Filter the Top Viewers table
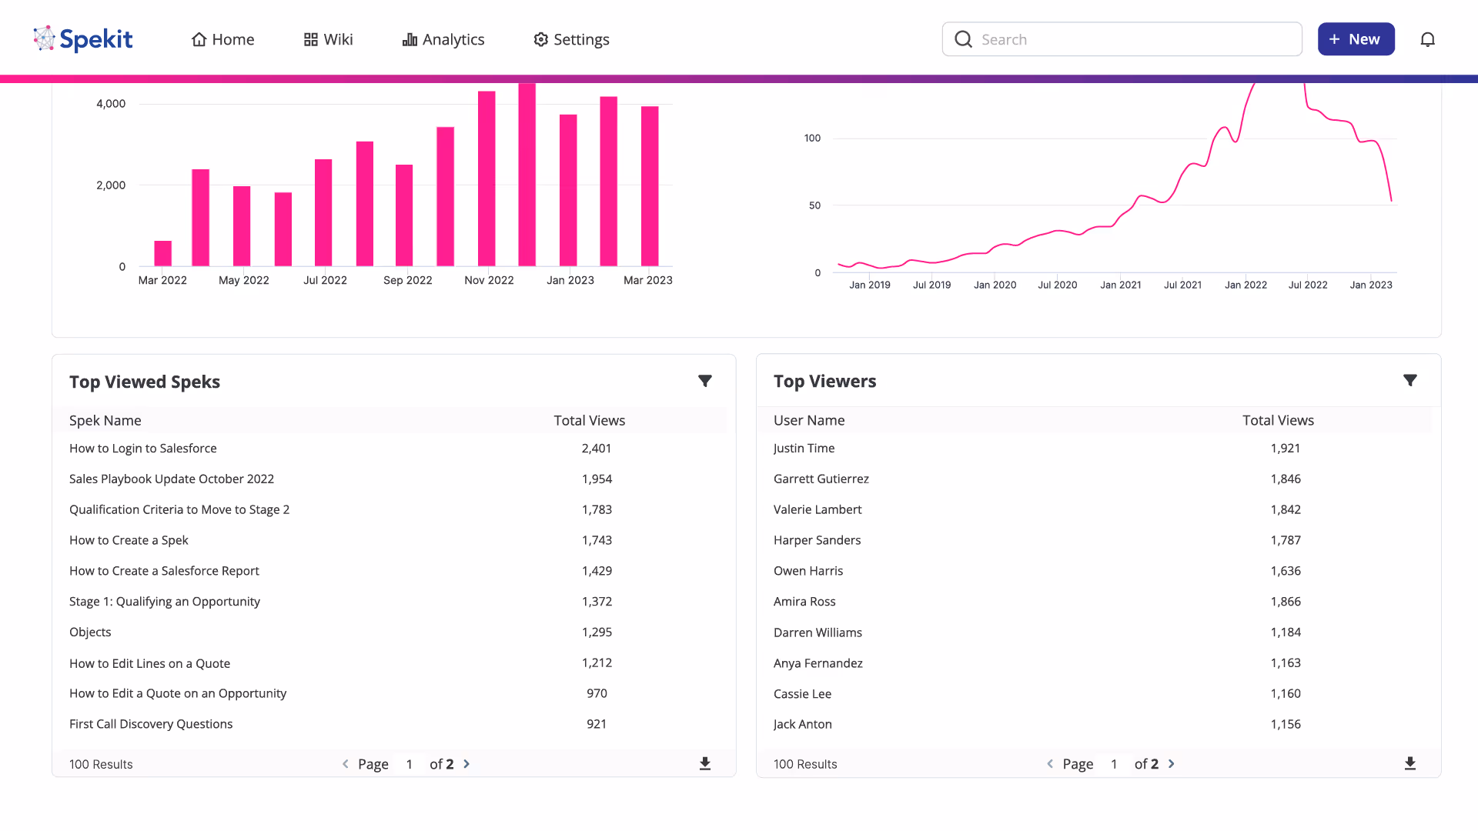The height and width of the screenshot is (831, 1478). tap(1409, 380)
